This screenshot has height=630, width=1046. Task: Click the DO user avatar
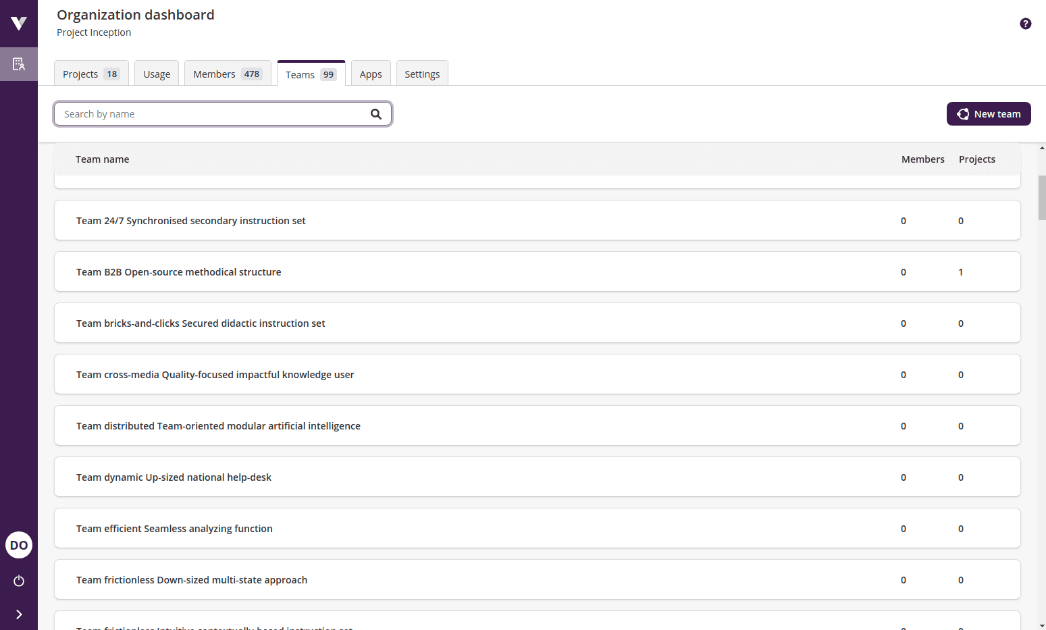[19, 545]
